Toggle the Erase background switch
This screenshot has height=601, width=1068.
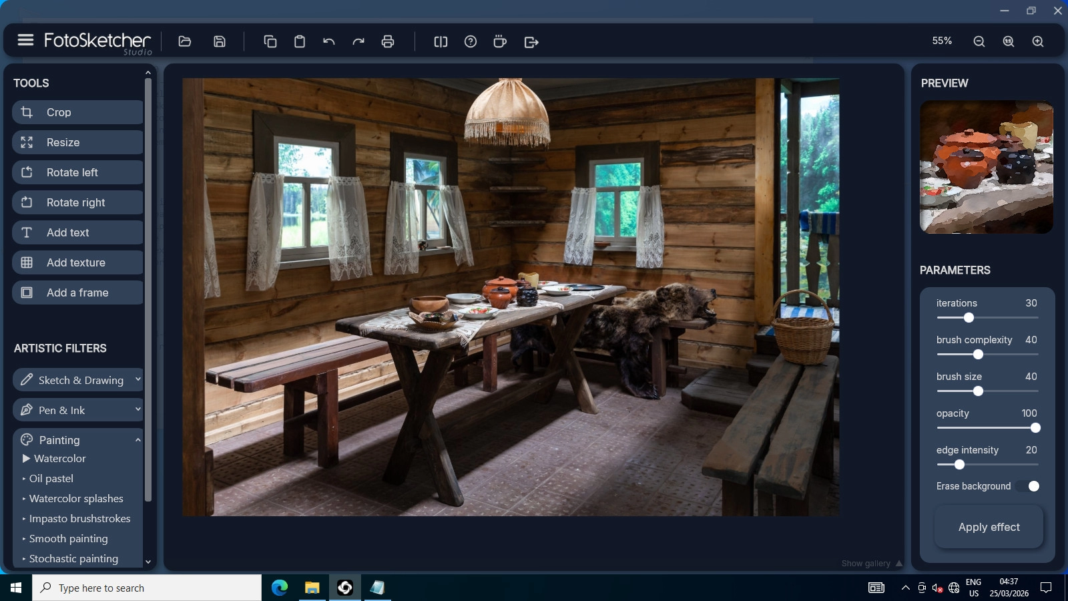[x=1029, y=486]
